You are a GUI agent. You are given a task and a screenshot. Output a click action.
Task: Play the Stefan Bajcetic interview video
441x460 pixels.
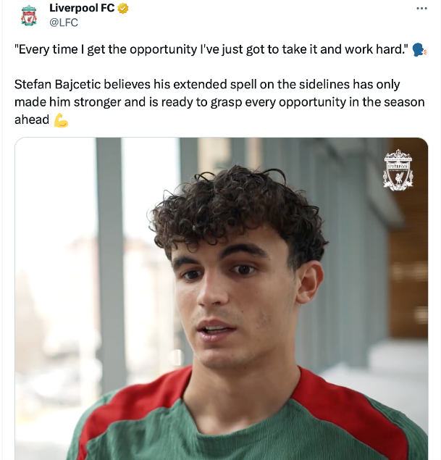221,298
